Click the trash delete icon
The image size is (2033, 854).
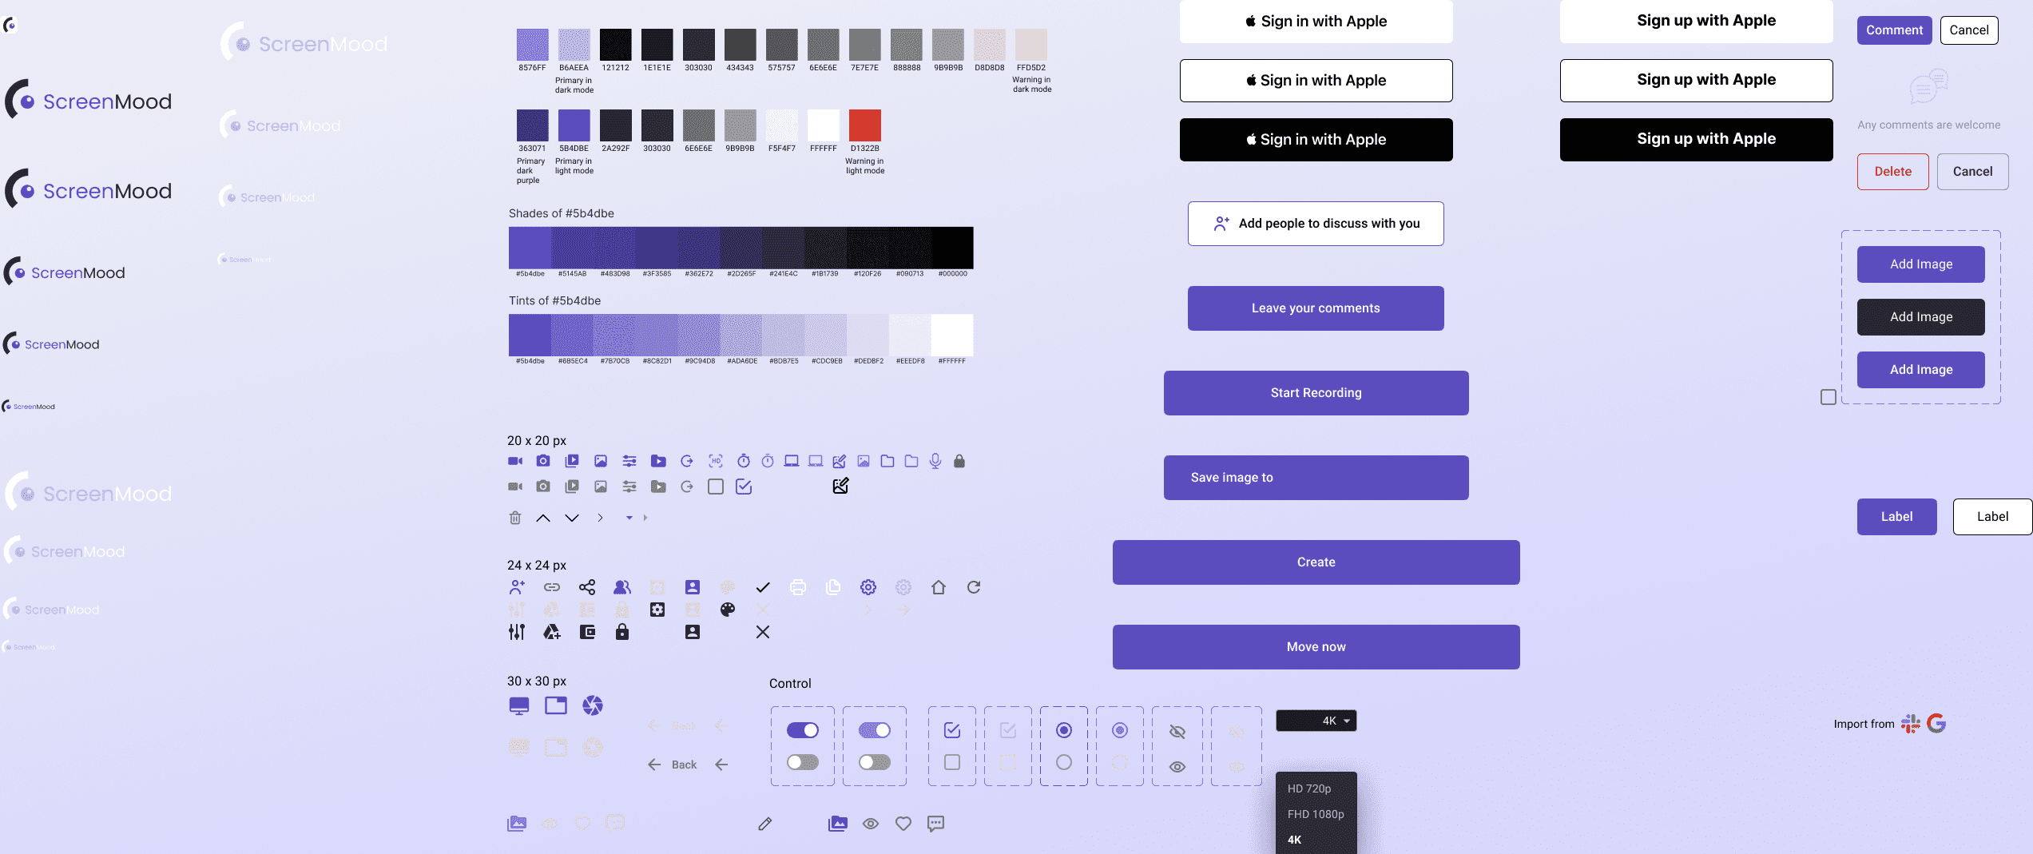[x=515, y=518]
